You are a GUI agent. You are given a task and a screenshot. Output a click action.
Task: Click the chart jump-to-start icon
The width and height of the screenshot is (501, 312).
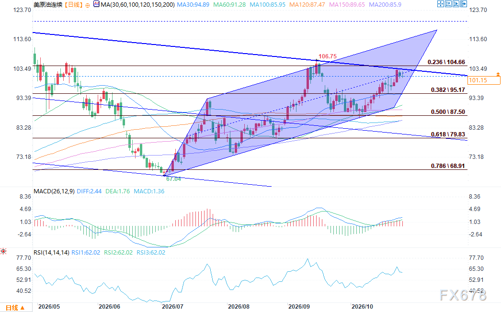pyautogui.click(x=448, y=4)
